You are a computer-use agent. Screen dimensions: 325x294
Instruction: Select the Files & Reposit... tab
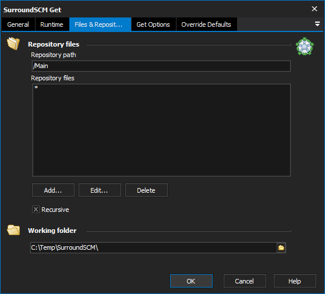pos(100,24)
